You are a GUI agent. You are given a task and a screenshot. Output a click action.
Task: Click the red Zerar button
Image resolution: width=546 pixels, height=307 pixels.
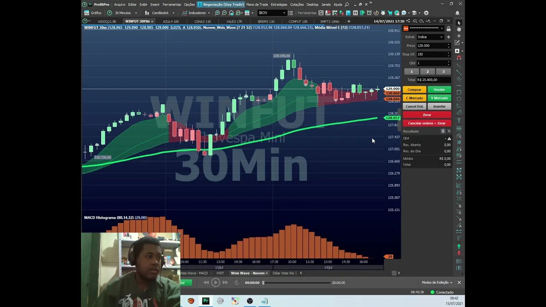pos(427,115)
